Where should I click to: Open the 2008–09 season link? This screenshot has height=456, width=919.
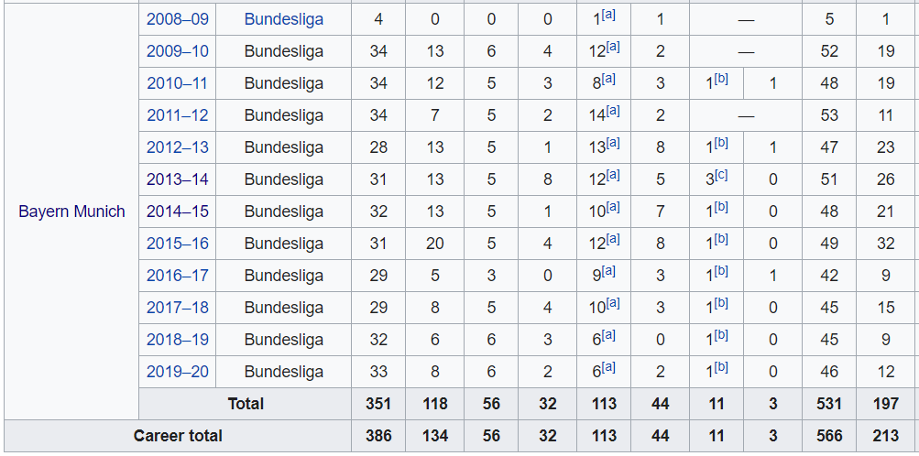[x=177, y=19]
